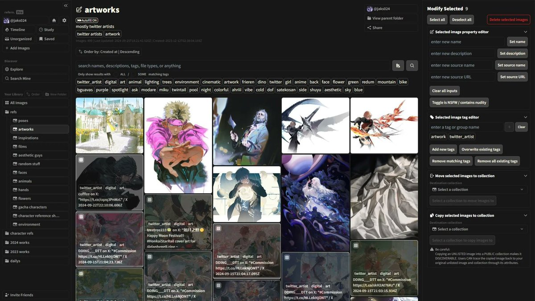Collapse Copy selected images to collection
This screenshot has width=535, height=301.
pyautogui.click(x=525, y=215)
